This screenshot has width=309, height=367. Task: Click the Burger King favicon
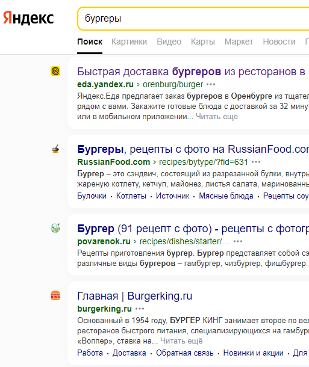(55, 295)
